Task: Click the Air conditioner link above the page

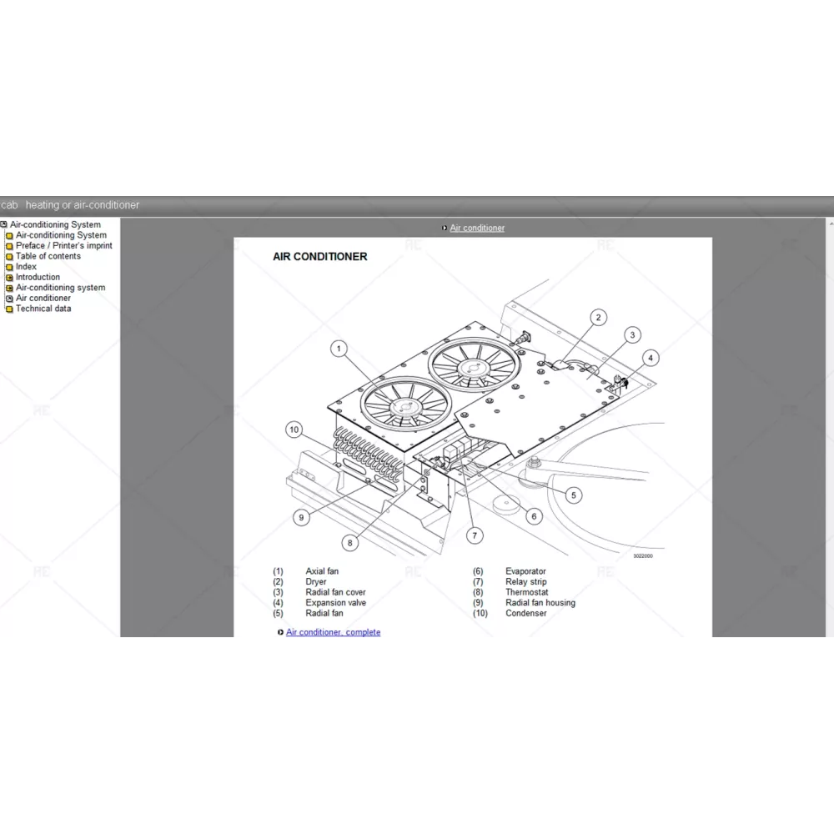Action: (x=477, y=228)
